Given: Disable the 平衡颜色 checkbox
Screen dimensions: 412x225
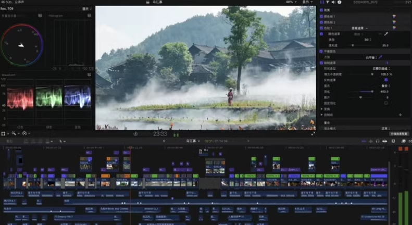Looking at the screenshot, I should tap(321, 51).
